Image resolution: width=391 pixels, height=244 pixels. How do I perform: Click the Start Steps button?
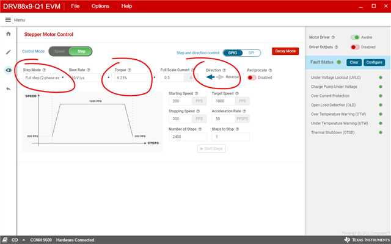(x=211, y=149)
